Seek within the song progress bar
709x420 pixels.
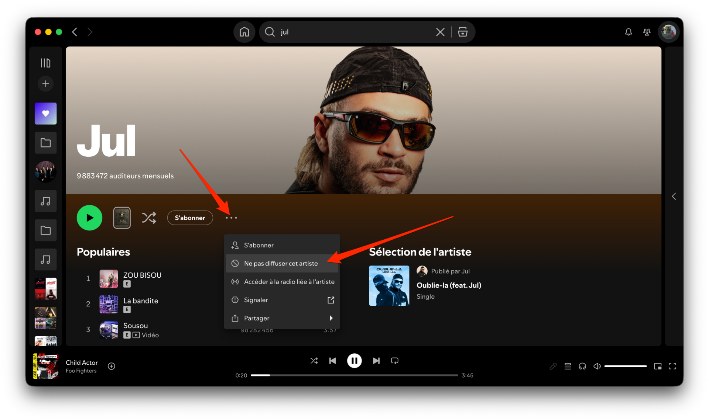pyautogui.click(x=354, y=375)
